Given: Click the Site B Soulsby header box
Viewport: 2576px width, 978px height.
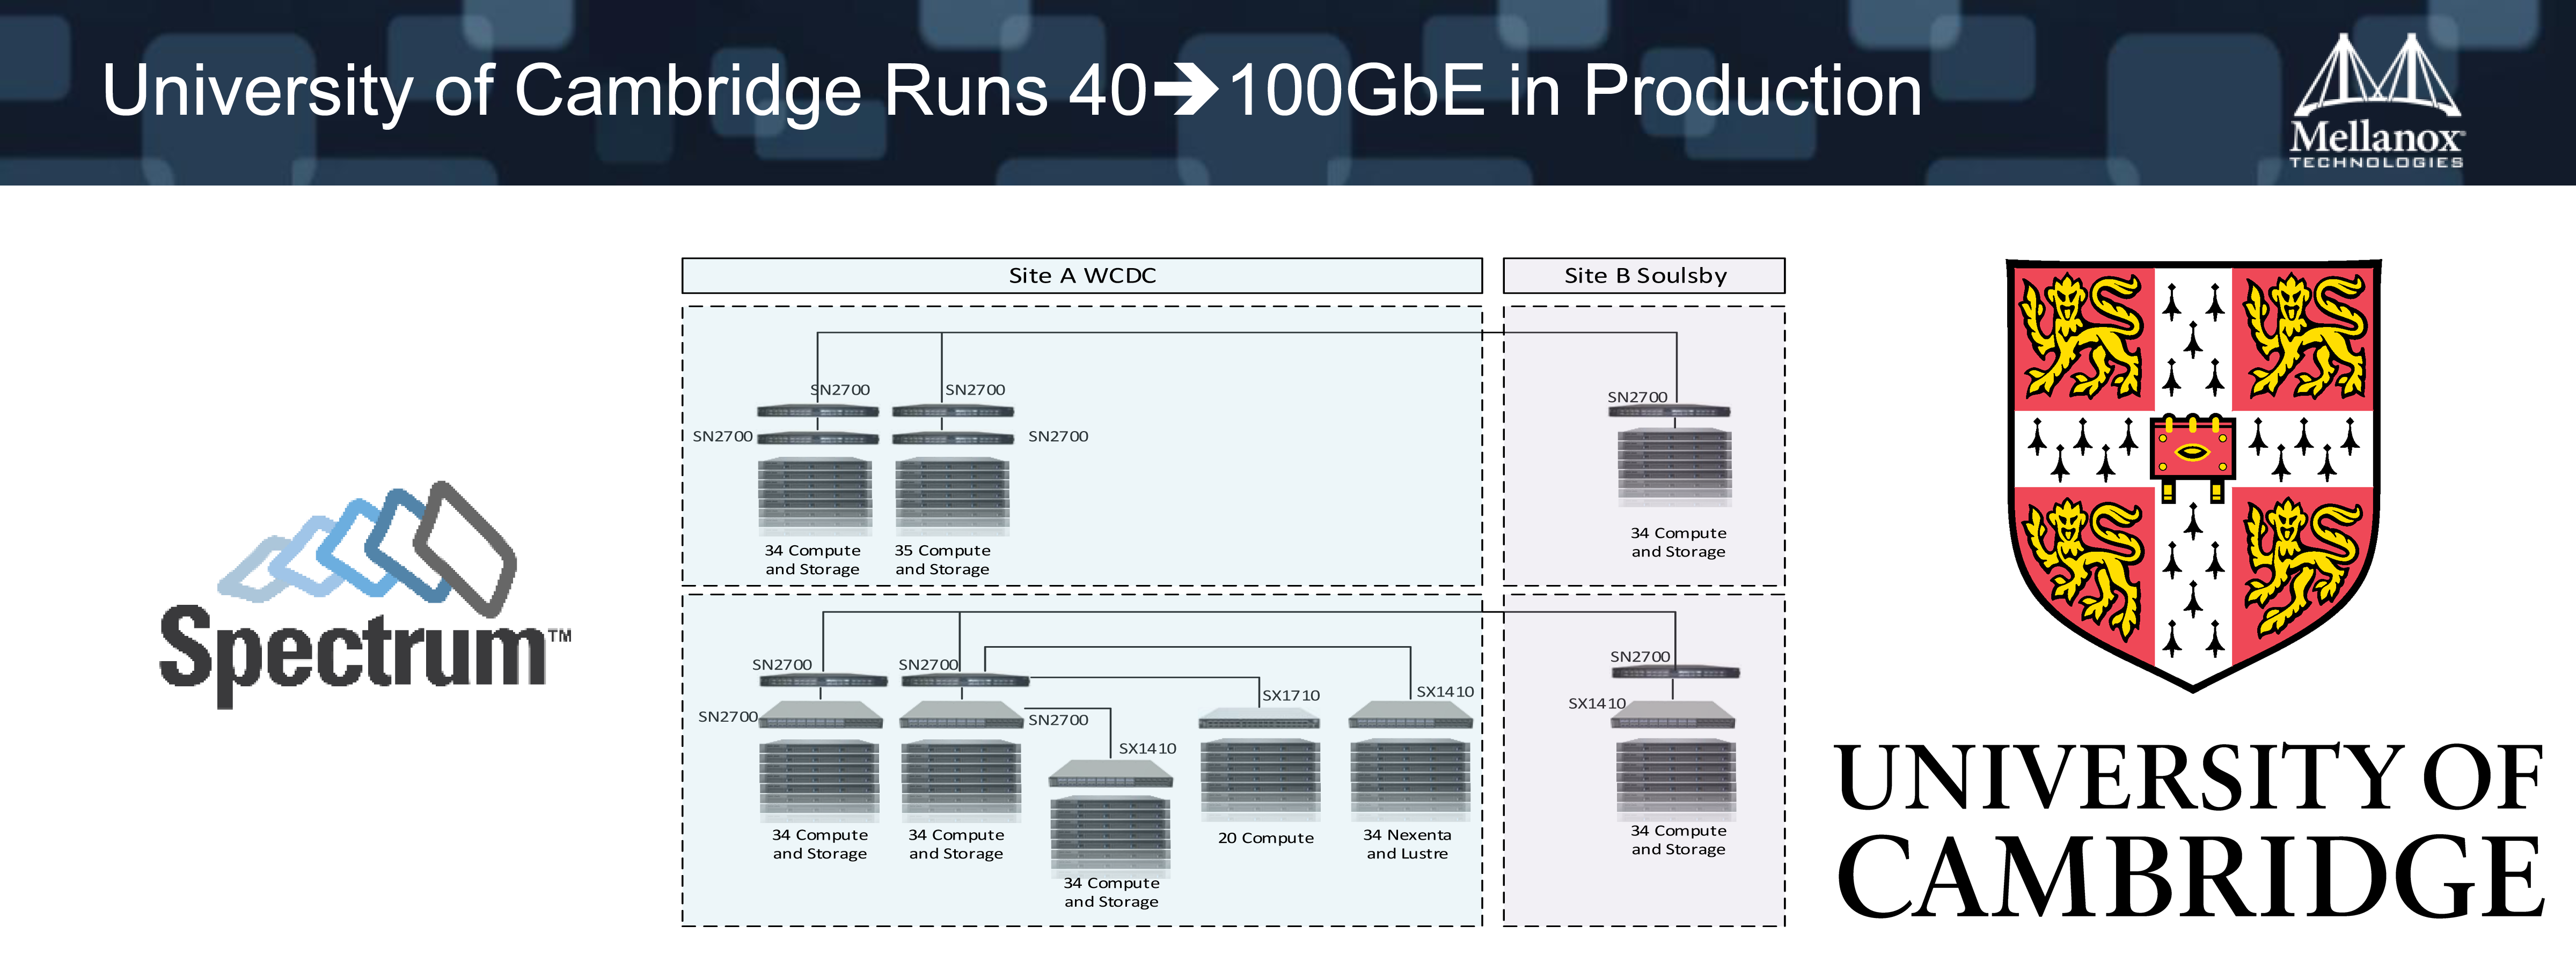Looking at the screenshot, I should (1644, 276).
